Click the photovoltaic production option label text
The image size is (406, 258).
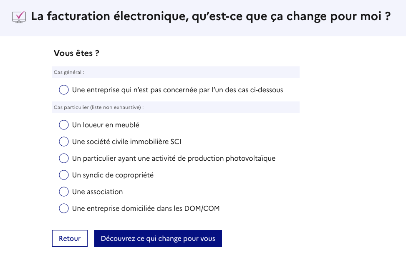coord(174,158)
